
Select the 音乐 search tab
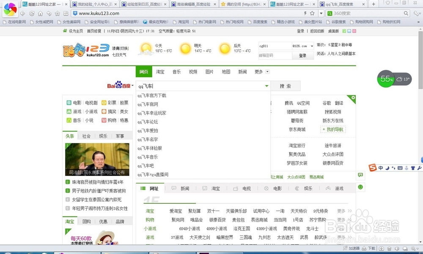pos(176,72)
